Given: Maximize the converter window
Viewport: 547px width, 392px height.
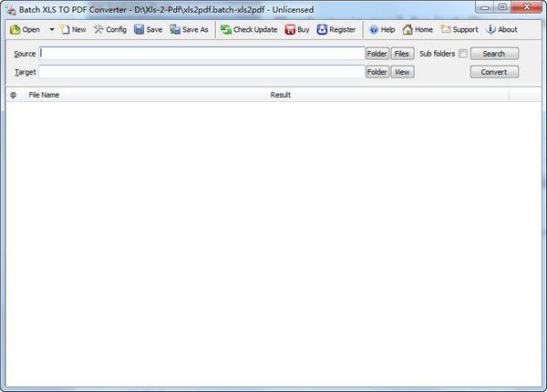Looking at the screenshot, I should [x=502, y=6].
